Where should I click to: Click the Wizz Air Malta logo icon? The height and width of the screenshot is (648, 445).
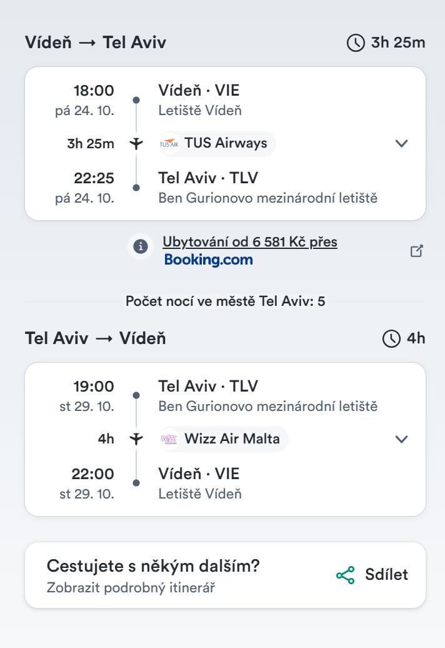pyautogui.click(x=169, y=439)
